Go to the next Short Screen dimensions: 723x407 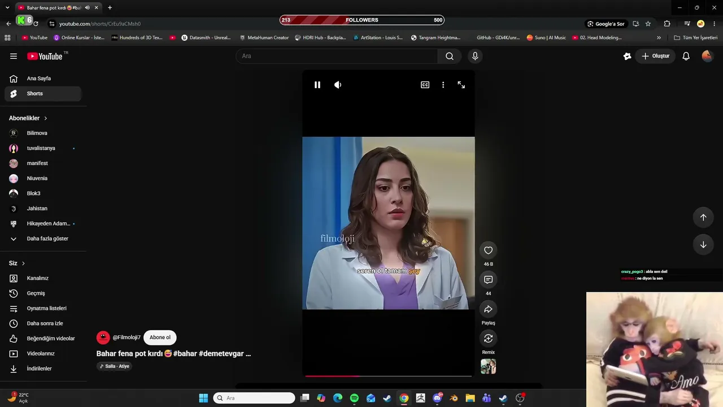coord(703,245)
